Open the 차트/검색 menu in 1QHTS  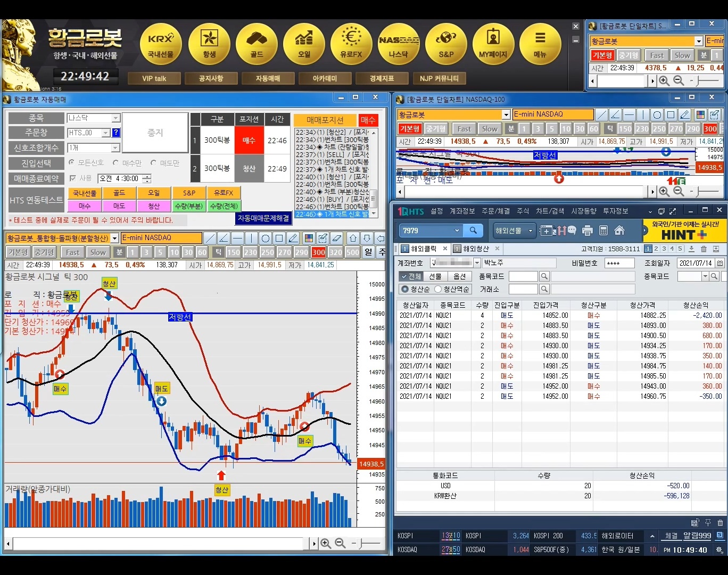click(x=550, y=211)
